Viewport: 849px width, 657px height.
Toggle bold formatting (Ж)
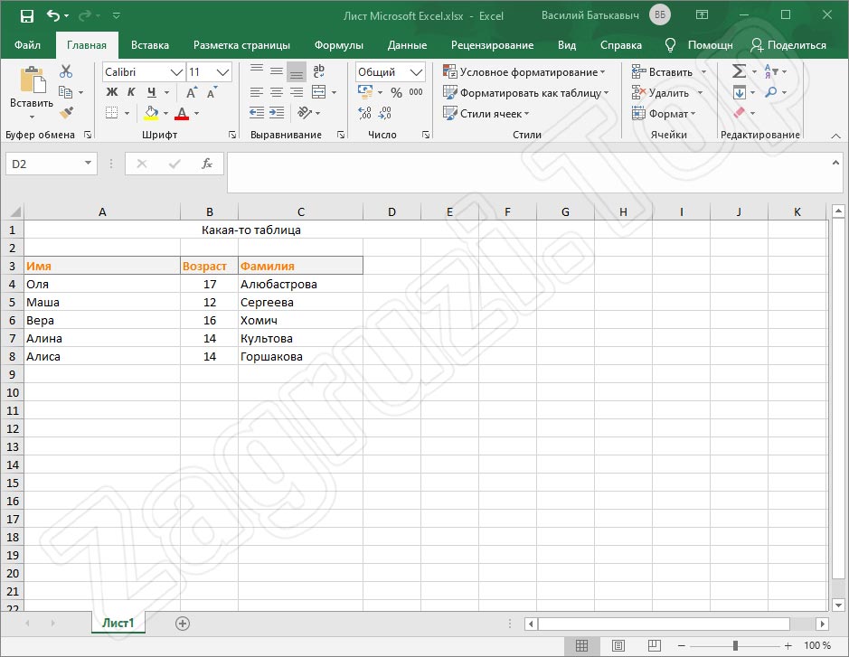click(112, 92)
